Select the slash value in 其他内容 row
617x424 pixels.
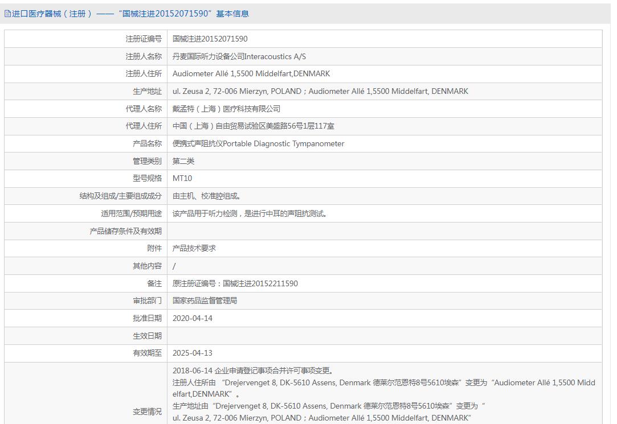pyautogui.click(x=174, y=266)
